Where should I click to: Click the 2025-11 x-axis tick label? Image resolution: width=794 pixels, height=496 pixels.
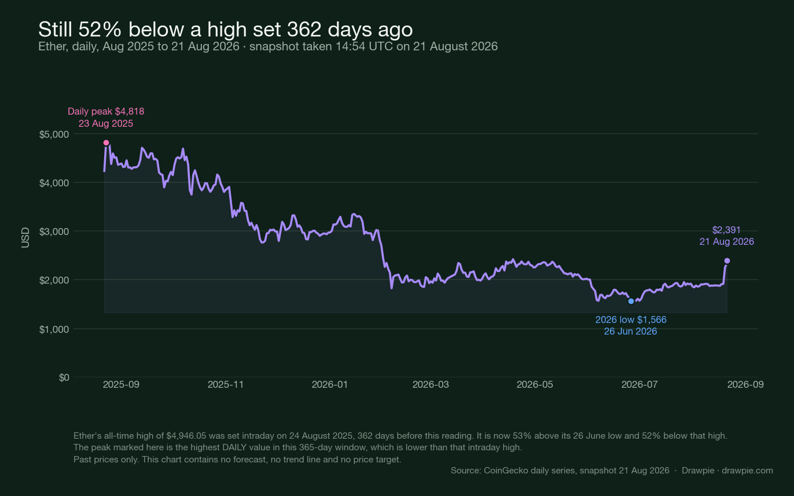[226, 384]
